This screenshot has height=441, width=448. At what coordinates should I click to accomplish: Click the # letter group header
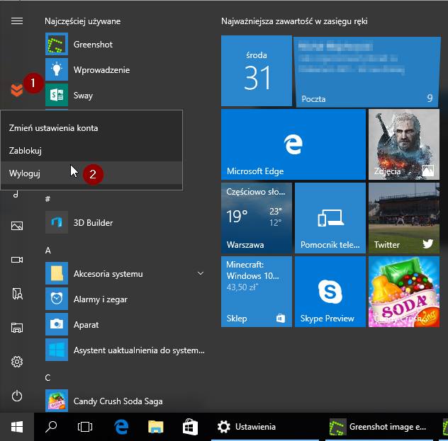tap(47, 199)
